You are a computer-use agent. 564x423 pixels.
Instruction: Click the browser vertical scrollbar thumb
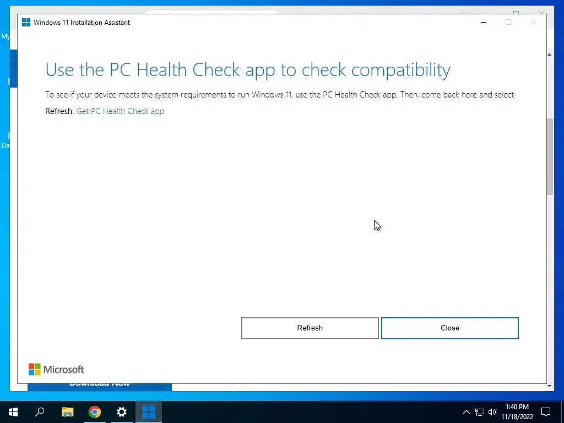tap(550, 156)
